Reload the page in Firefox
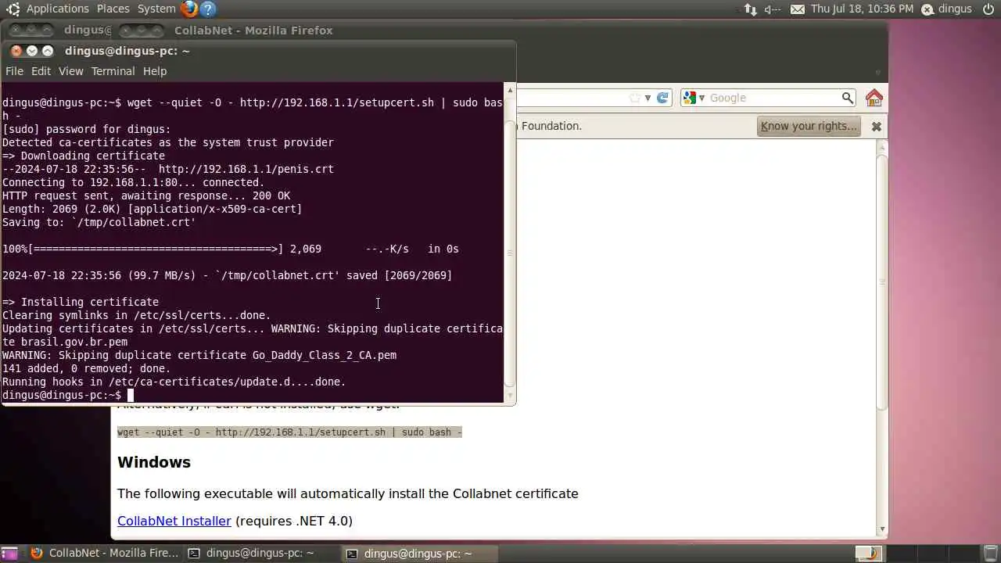This screenshot has height=563, width=1001. [662, 98]
